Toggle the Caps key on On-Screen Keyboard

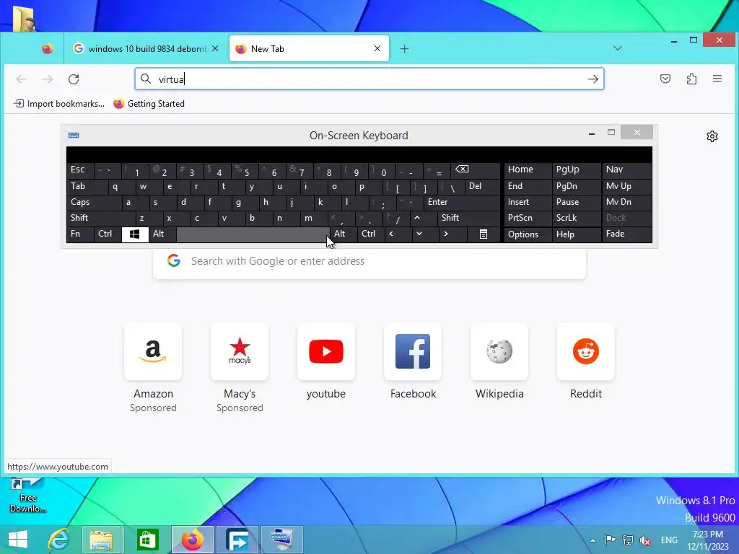point(94,203)
